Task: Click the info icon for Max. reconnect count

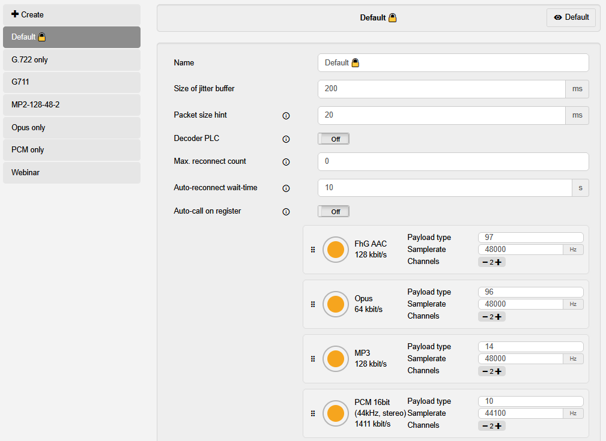Action: [x=286, y=162]
